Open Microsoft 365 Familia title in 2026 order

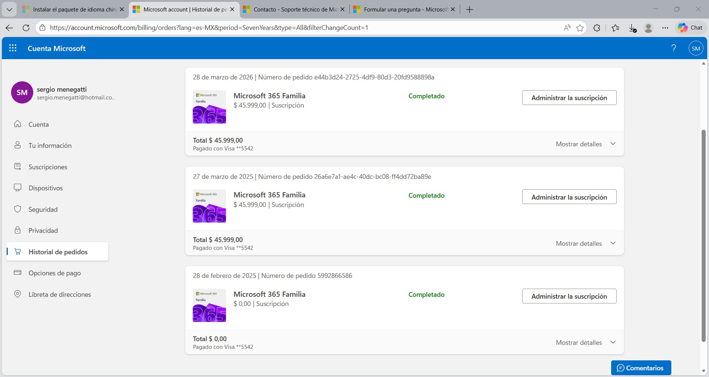pos(270,96)
